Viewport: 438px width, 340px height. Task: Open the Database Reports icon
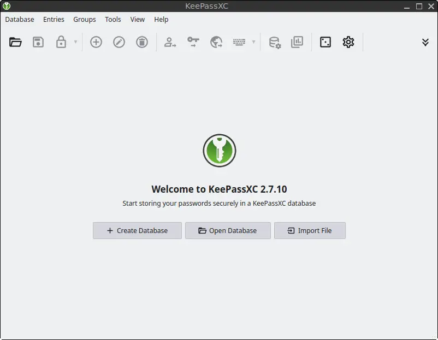coord(297,42)
